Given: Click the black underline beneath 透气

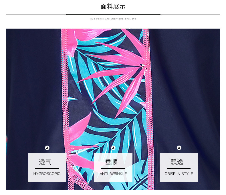Looking at the screenshot, I should coord(47,168).
